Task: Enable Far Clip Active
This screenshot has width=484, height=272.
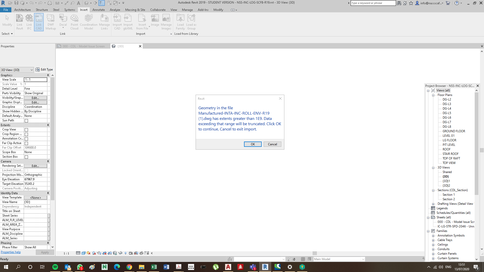Action: click(26, 143)
